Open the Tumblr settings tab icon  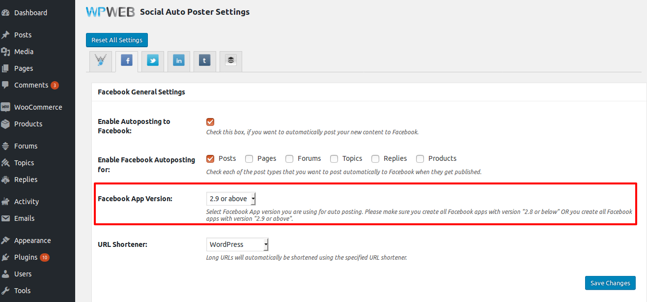[x=205, y=61]
